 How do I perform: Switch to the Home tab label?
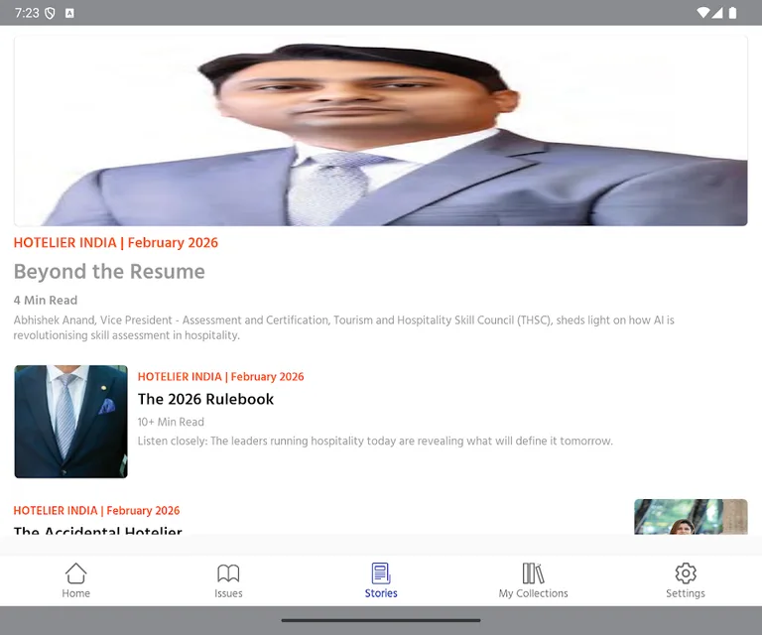(x=75, y=593)
